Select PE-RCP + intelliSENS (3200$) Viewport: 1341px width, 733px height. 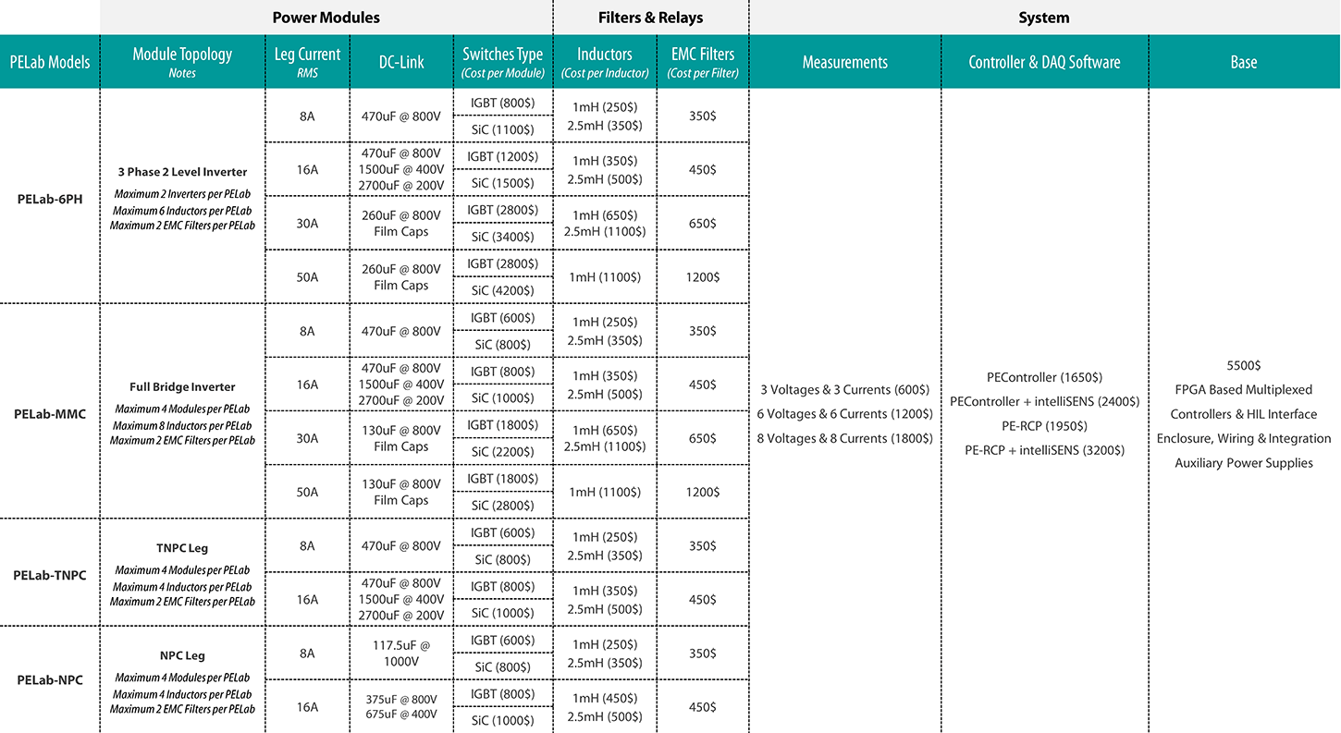click(1044, 450)
